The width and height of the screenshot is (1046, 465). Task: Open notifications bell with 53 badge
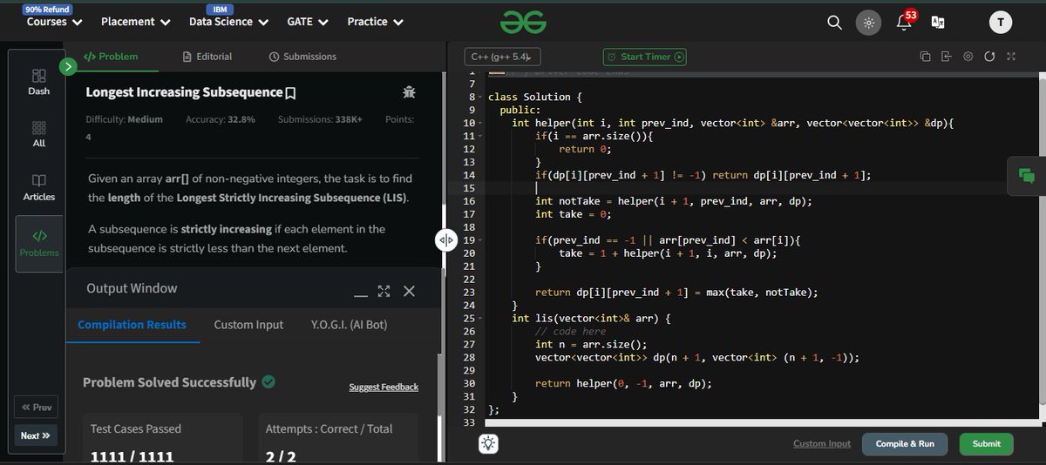905,22
